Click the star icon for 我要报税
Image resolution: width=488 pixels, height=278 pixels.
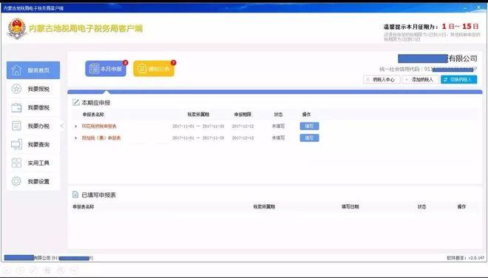(16, 89)
